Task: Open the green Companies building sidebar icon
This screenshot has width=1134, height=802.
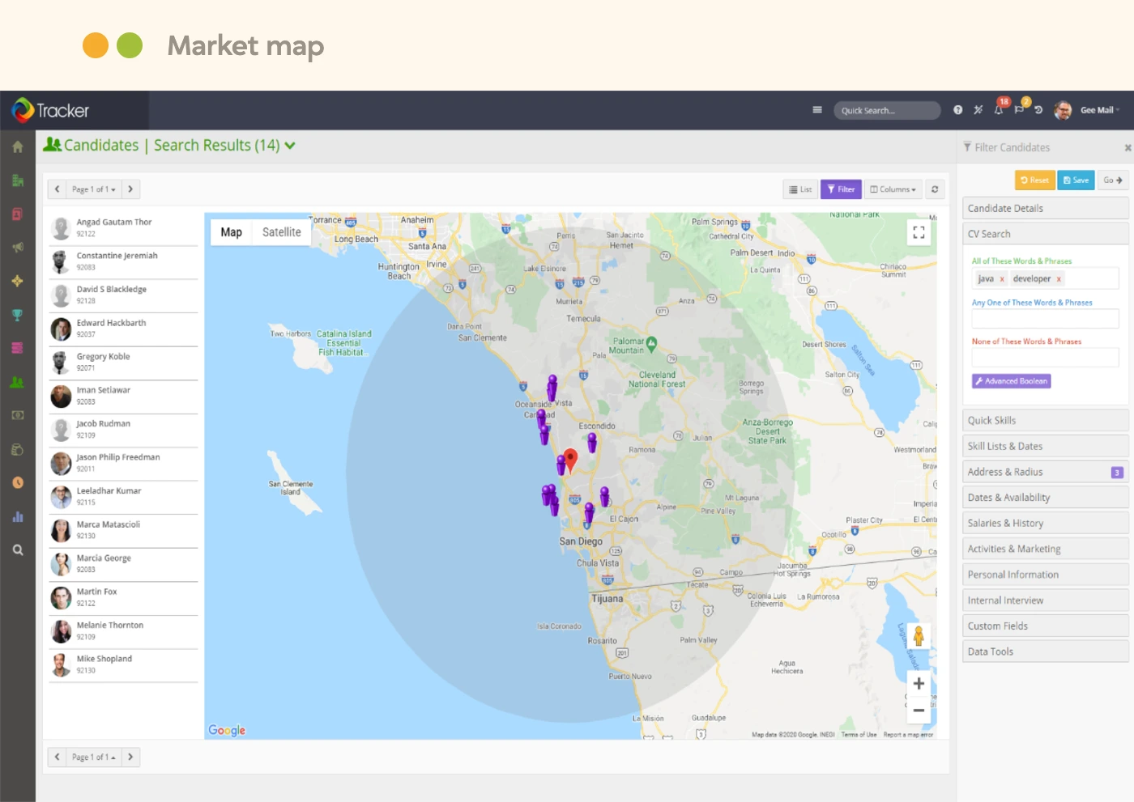Action: (x=17, y=180)
